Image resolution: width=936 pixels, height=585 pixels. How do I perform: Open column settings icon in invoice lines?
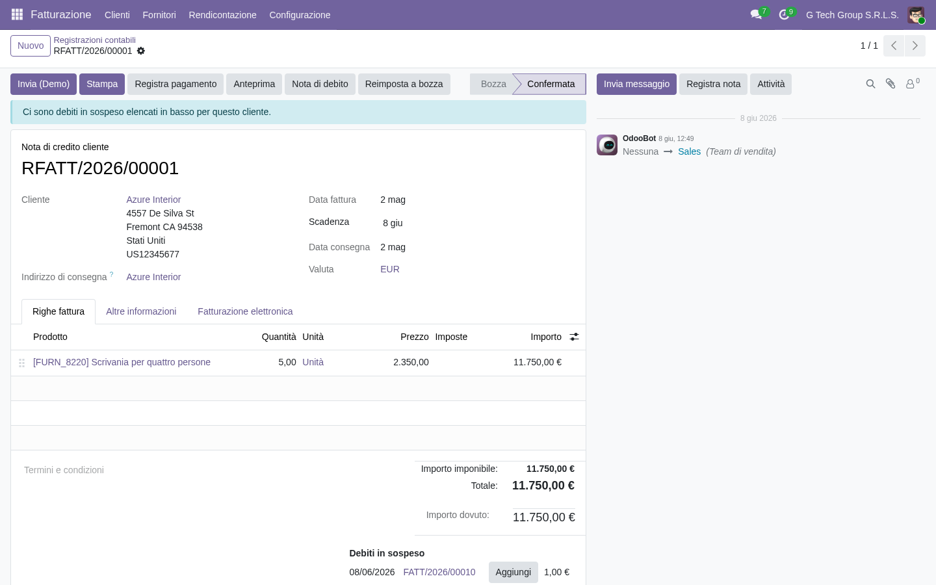574,337
